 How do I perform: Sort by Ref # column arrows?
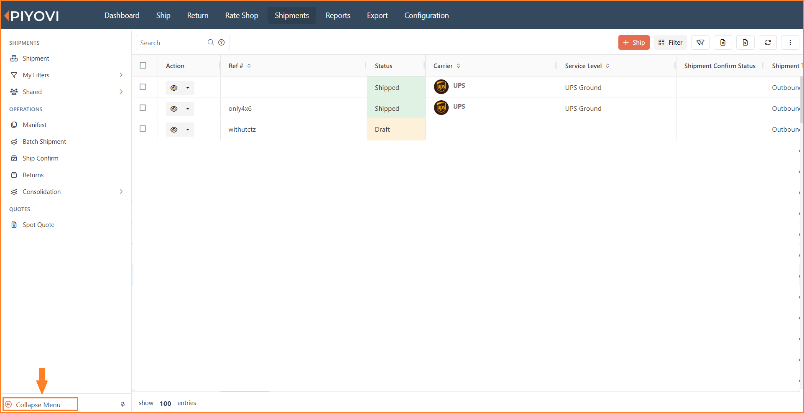pos(249,66)
